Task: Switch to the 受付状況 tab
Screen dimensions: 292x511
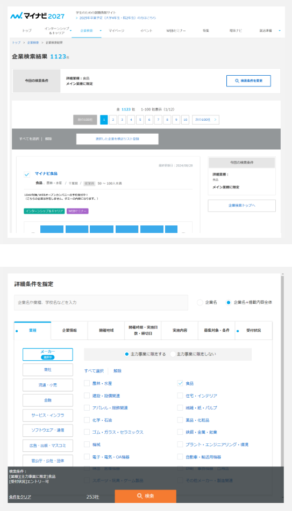Action: tap(253, 330)
